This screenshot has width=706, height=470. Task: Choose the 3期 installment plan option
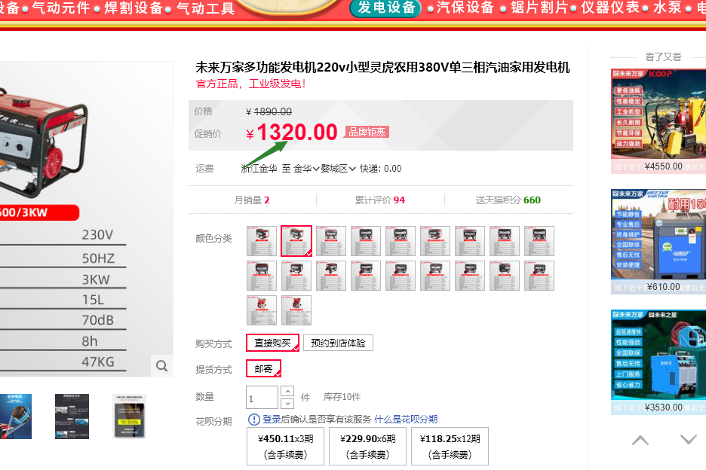tap(285, 447)
